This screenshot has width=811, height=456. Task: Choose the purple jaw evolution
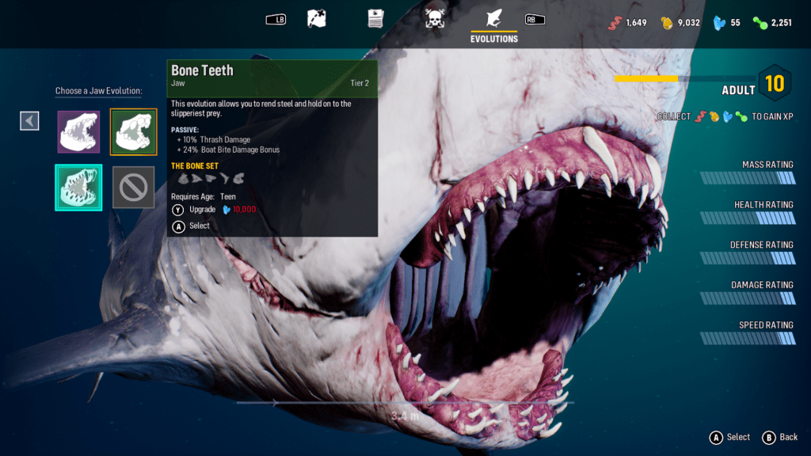pos(78,131)
